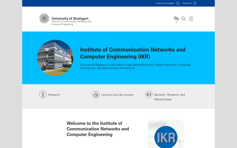Open the University of Stuttgart top bar link
Viewport: 237px width, 148px height.
tap(165, 3)
